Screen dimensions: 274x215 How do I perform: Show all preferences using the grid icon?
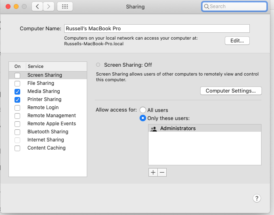click(x=65, y=6)
